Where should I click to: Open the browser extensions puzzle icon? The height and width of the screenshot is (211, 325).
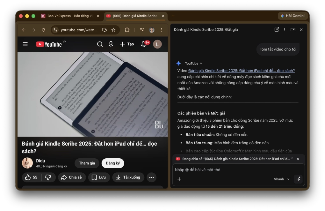click(x=127, y=29)
